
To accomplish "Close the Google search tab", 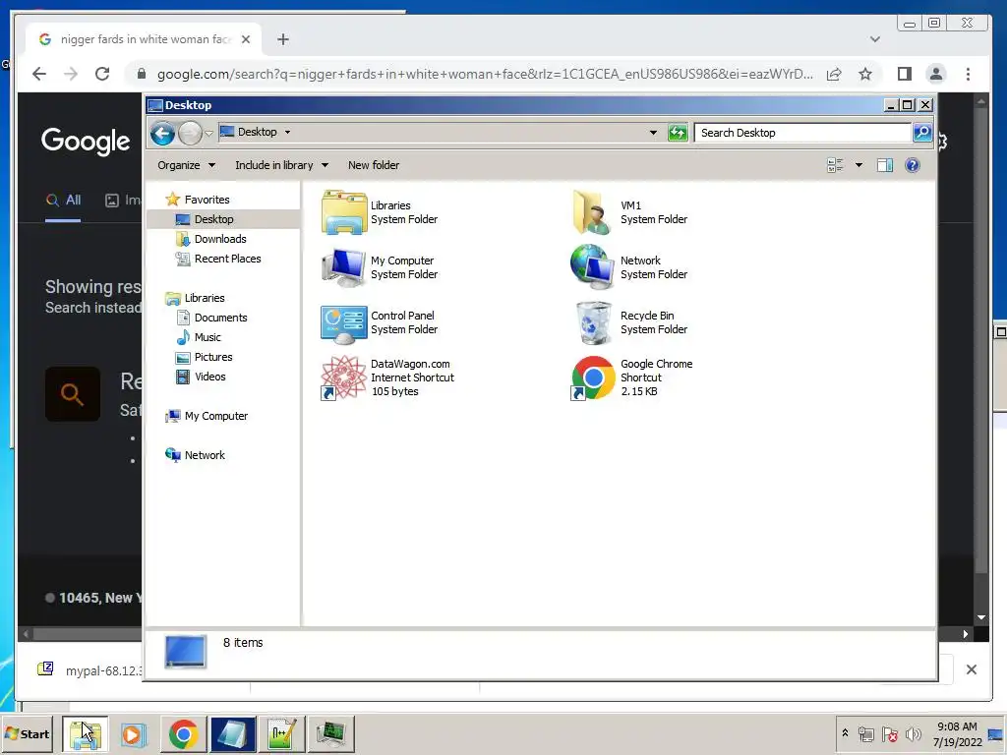I will tap(245, 39).
